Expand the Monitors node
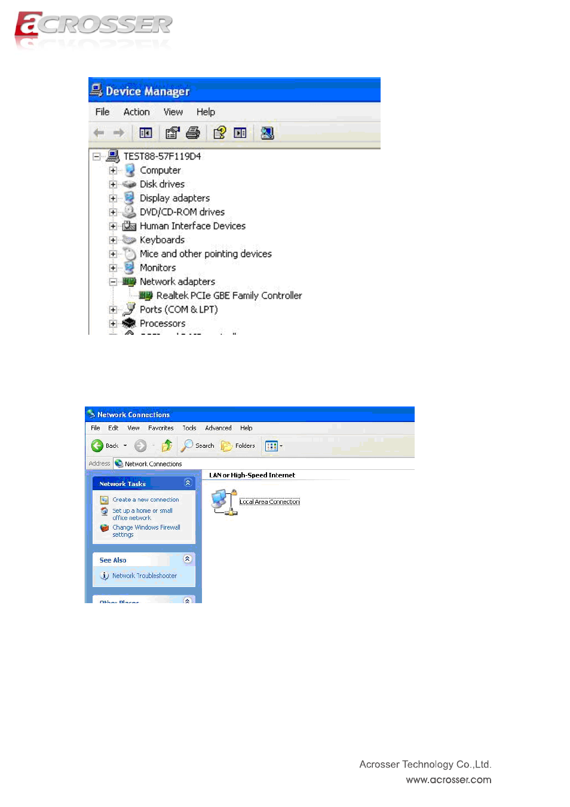570x807 pixels. tap(113, 268)
